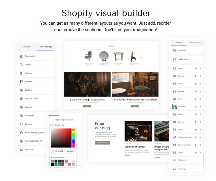Image resolution: width=216 pixels, height=181 pixels.
Task: Select Theme settings tab in left panel
Action: [x=45, y=47]
